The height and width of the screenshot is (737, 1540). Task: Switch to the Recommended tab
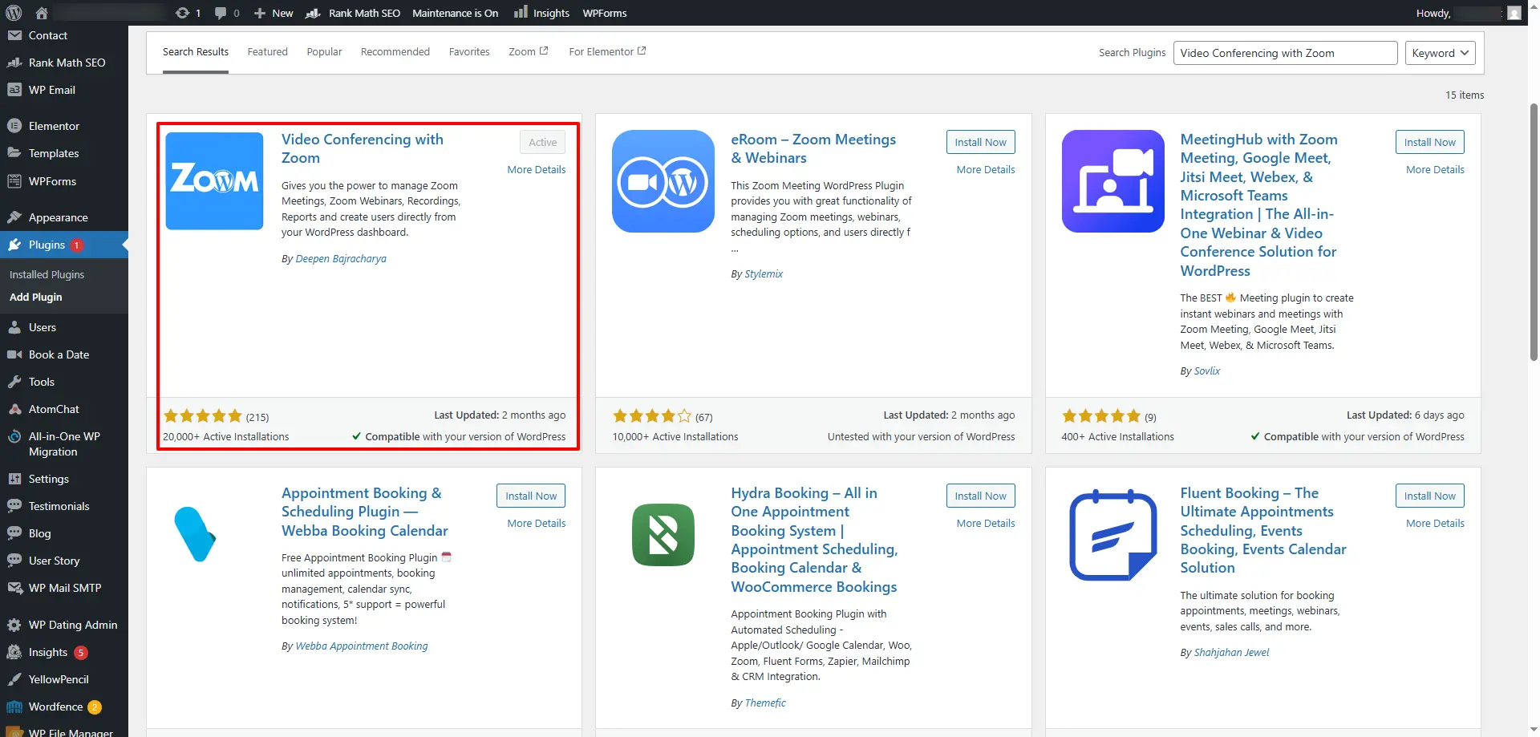point(395,51)
